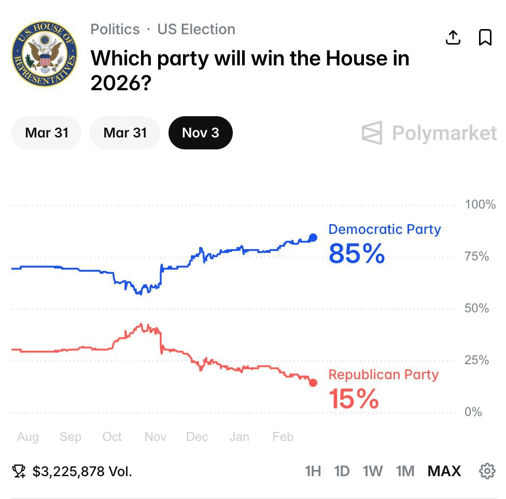Viewport: 506px width, 499px height.
Task: Open the US Election category link
Action: tap(196, 29)
